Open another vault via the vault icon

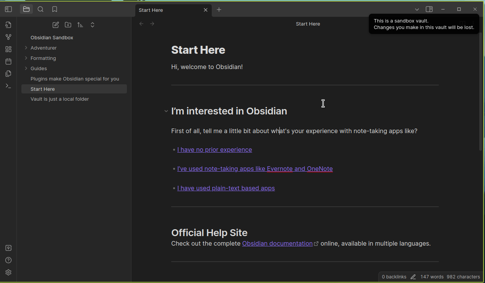[x=8, y=248]
